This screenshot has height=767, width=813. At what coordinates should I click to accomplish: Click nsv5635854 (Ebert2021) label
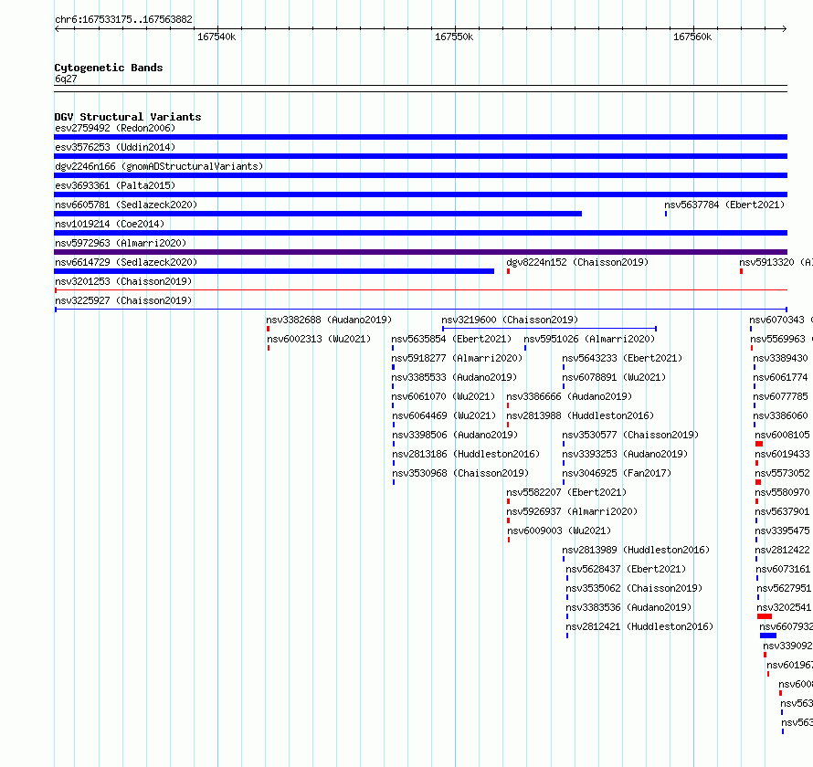(451, 339)
